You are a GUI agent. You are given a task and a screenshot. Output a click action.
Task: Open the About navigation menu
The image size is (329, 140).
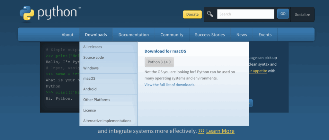point(67,35)
